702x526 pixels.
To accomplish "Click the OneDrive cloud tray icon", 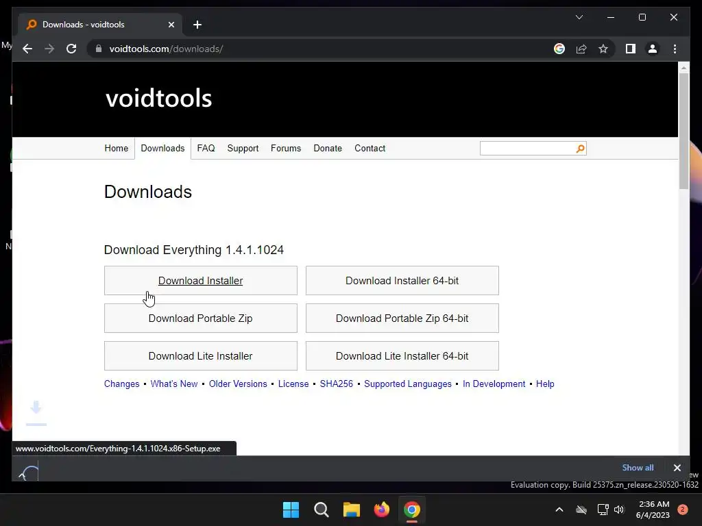I will point(581,510).
